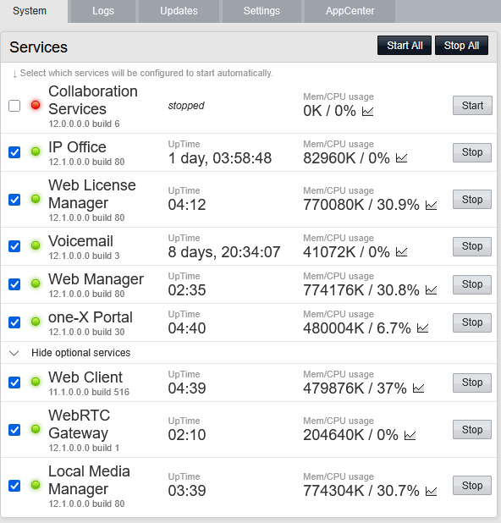Image resolution: width=501 pixels, height=523 pixels.
Task: Click the 'stopped' status text
Action: tap(186, 106)
